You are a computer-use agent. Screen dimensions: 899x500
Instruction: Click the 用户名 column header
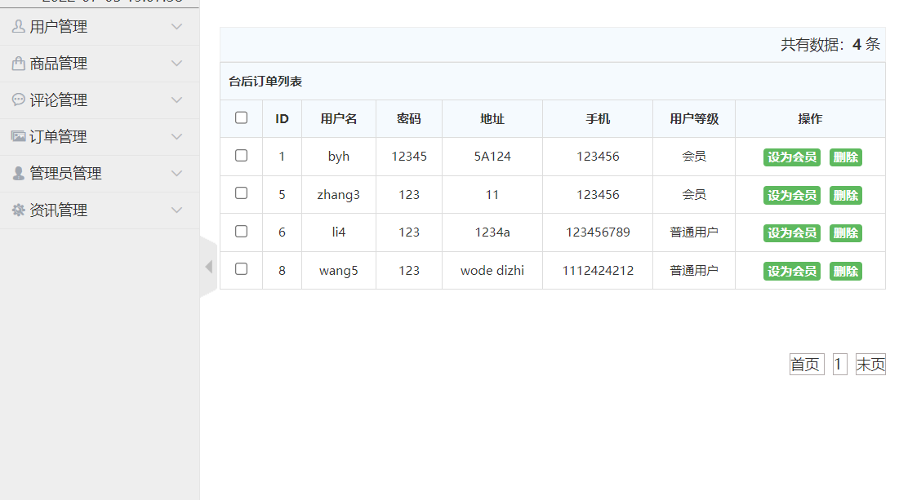coord(339,118)
